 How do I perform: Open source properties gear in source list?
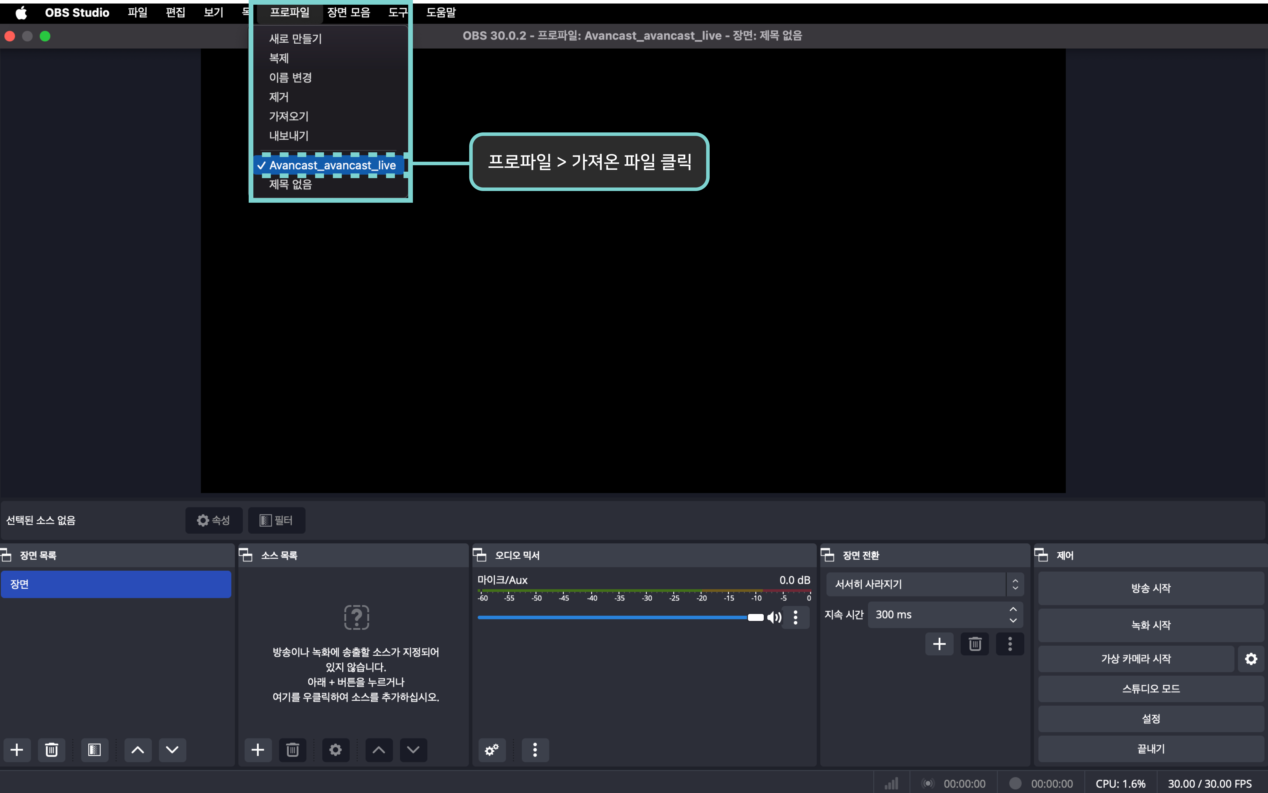[335, 749]
